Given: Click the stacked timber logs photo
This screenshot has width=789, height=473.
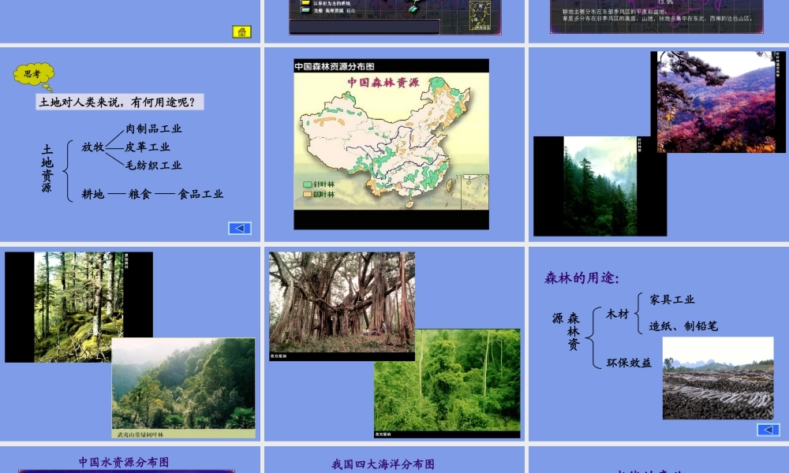Looking at the screenshot, I should (x=718, y=378).
